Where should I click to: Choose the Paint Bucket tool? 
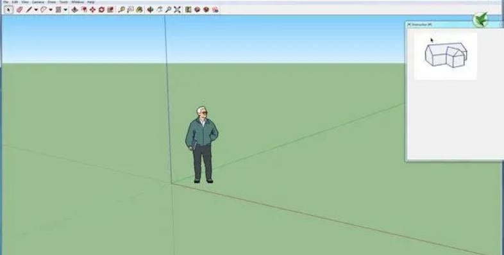[139, 10]
